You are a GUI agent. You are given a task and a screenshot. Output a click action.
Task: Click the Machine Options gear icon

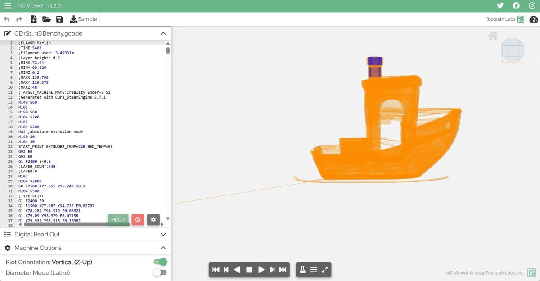[7, 248]
